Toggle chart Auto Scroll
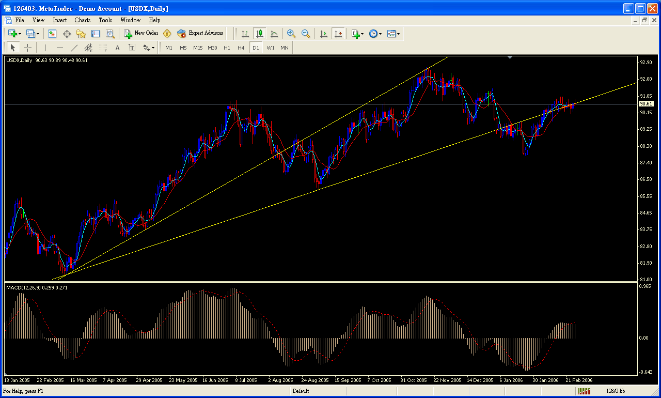Screen dimensions: 661x398 324,34
